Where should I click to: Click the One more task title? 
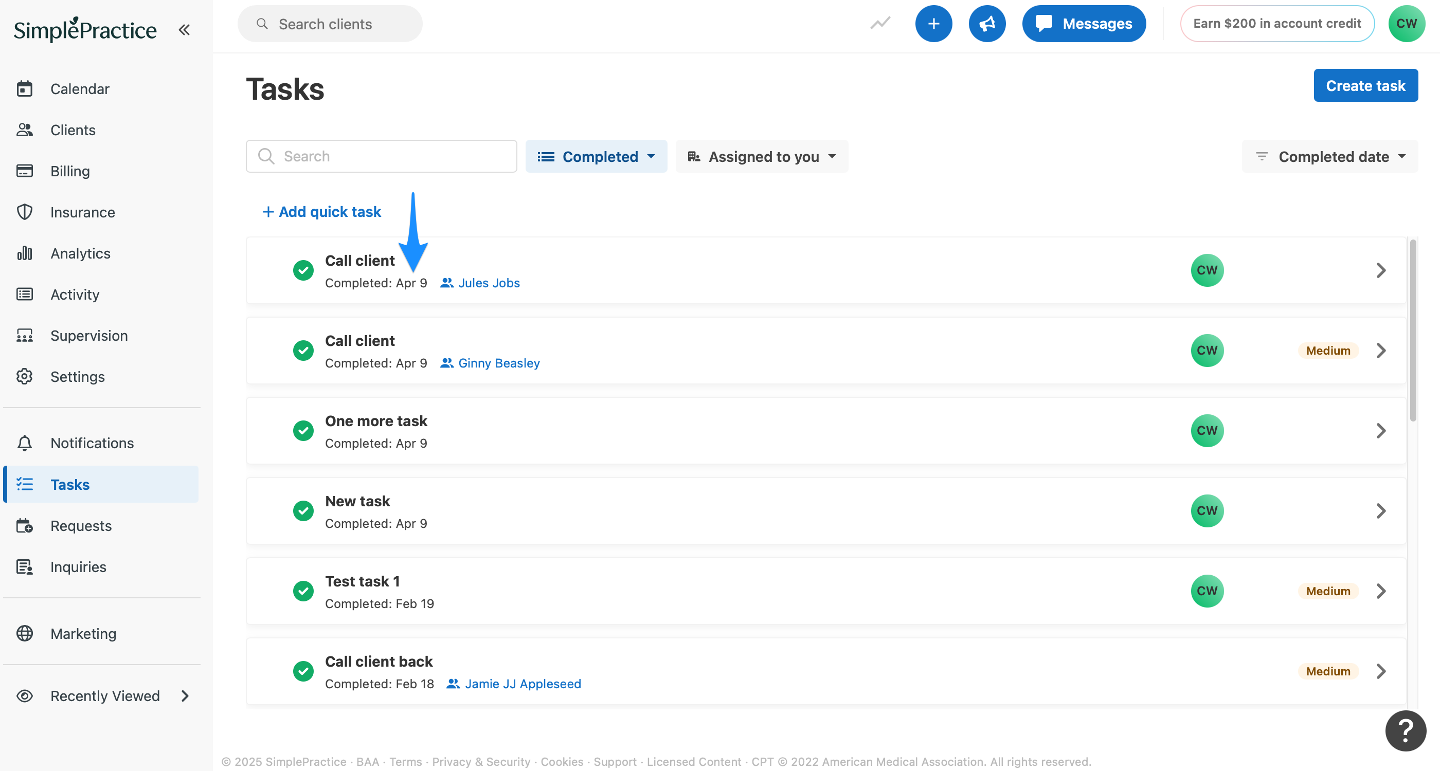pyautogui.click(x=376, y=420)
